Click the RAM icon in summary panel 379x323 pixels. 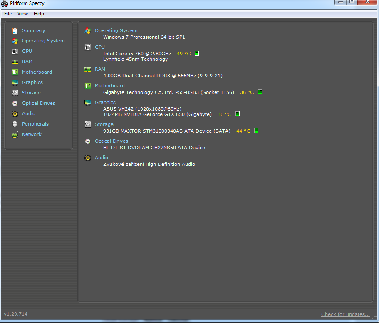[x=88, y=69]
